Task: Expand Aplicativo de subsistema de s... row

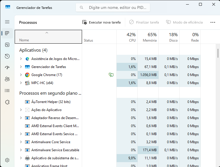Action: (x=21, y=158)
